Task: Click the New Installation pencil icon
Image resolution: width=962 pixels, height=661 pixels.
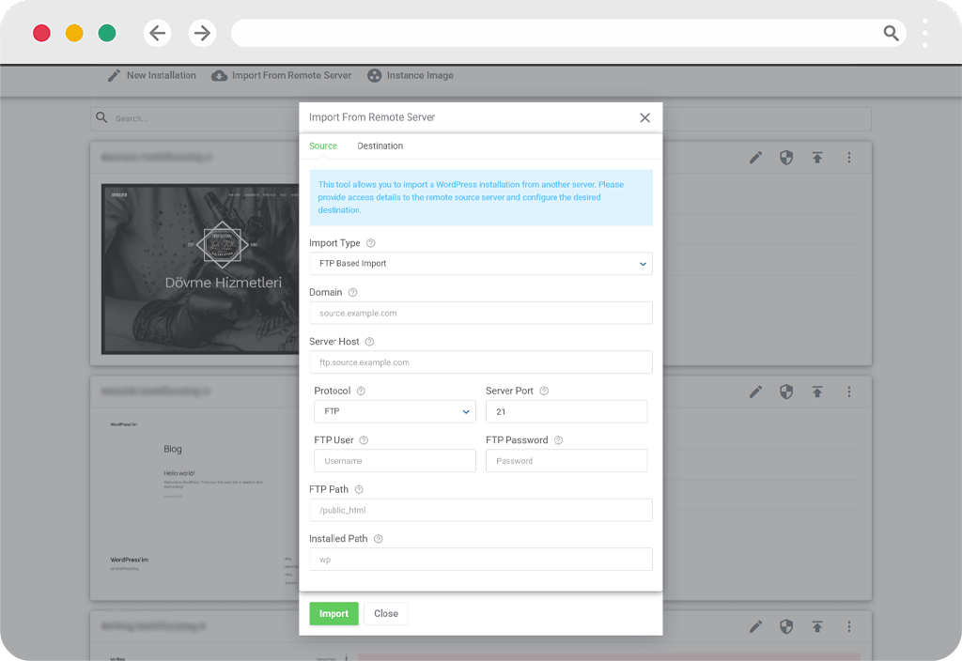Action: [114, 75]
